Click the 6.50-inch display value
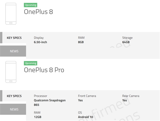 [x=41, y=42]
